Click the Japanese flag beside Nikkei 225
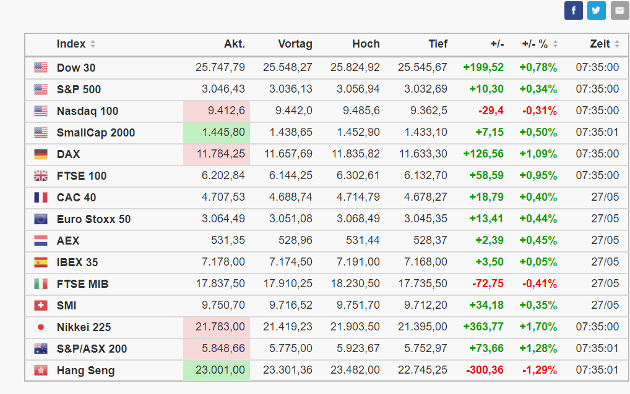The width and height of the screenshot is (630, 394). (41, 327)
